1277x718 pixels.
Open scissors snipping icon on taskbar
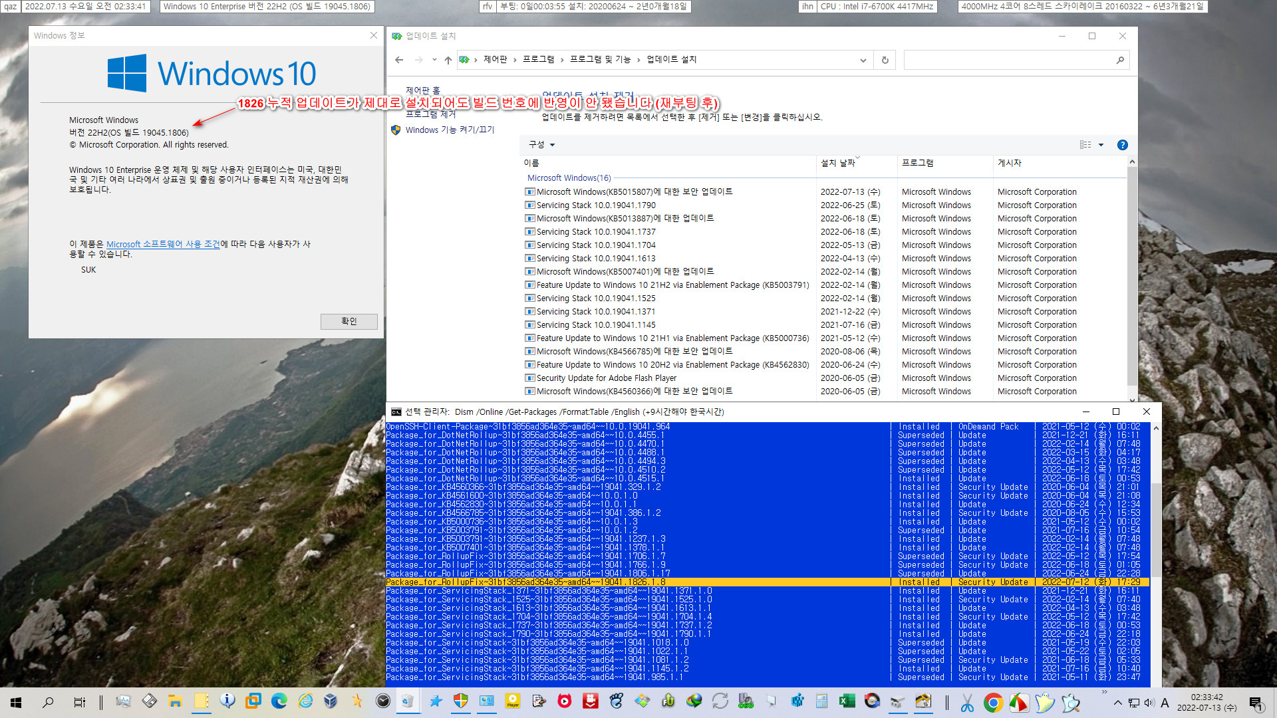coord(967,702)
